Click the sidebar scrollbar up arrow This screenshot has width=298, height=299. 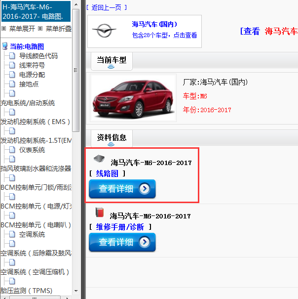(x=76, y=4)
